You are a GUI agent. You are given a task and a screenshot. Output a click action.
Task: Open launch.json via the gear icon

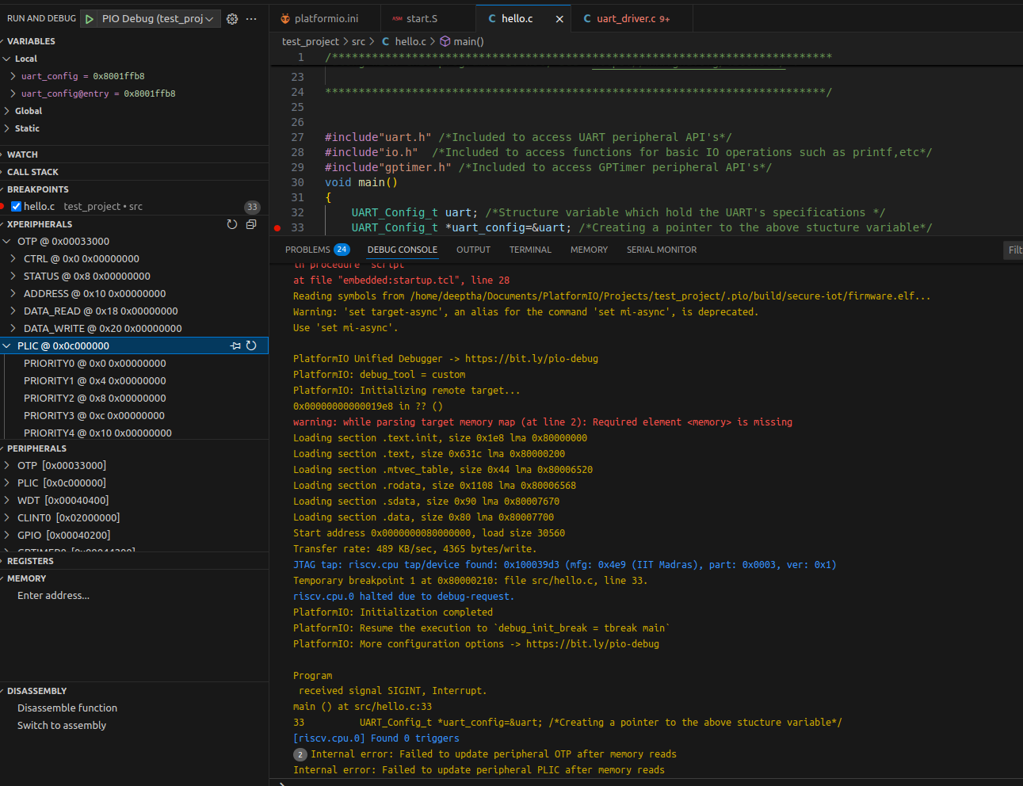point(232,18)
